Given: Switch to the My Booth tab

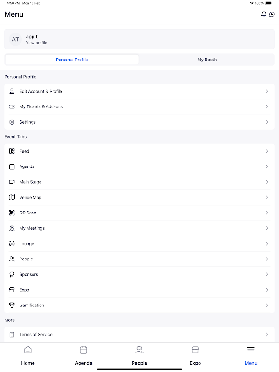Looking at the screenshot, I should 207,60.
